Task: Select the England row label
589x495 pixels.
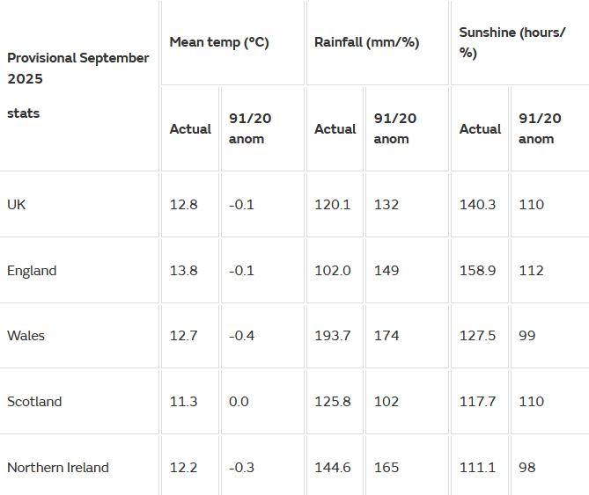Action: [x=32, y=271]
